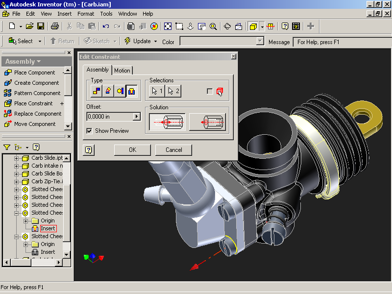Switch to the Motion tab

(122, 71)
